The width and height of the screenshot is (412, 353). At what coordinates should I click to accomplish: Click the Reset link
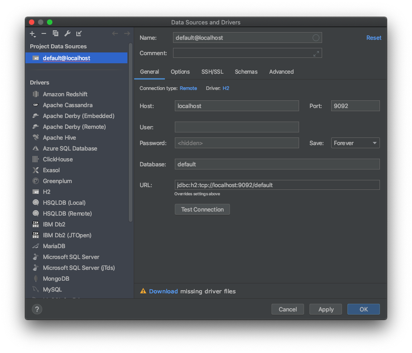374,38
